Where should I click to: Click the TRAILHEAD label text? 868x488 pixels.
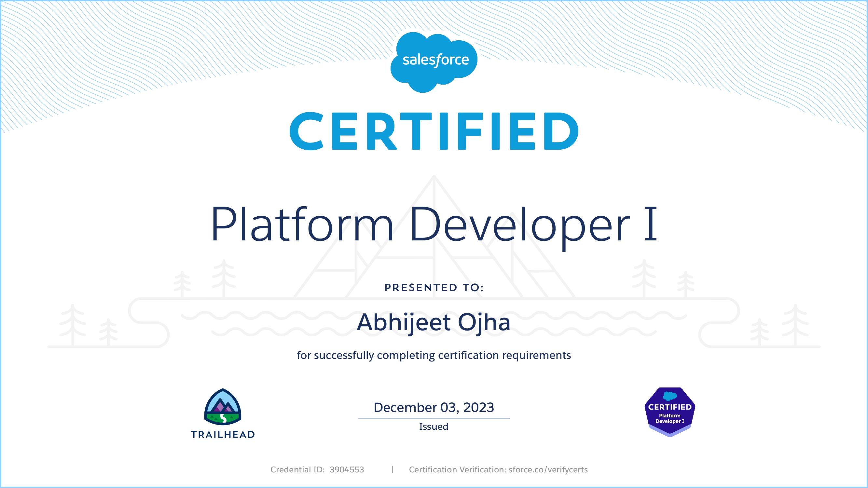coord(223,434)
